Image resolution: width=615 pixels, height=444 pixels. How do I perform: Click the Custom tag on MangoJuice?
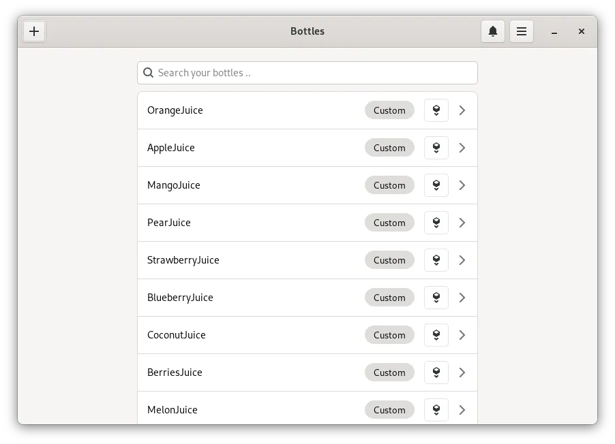point(389,185)
